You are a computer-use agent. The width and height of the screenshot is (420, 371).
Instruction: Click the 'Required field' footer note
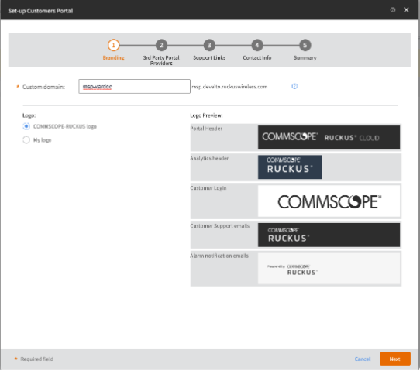pyautogui.click(x=36, y=359)
